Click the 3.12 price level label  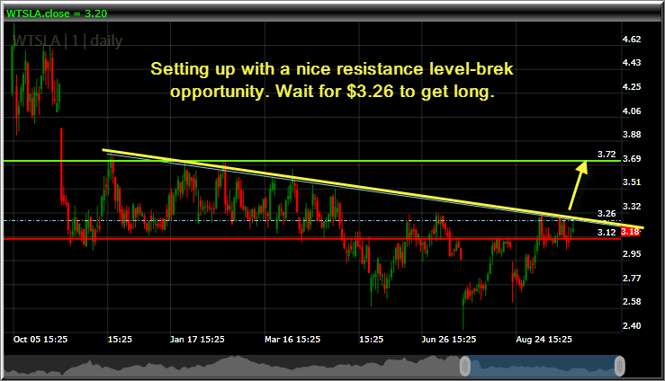[x=606, y=232]
